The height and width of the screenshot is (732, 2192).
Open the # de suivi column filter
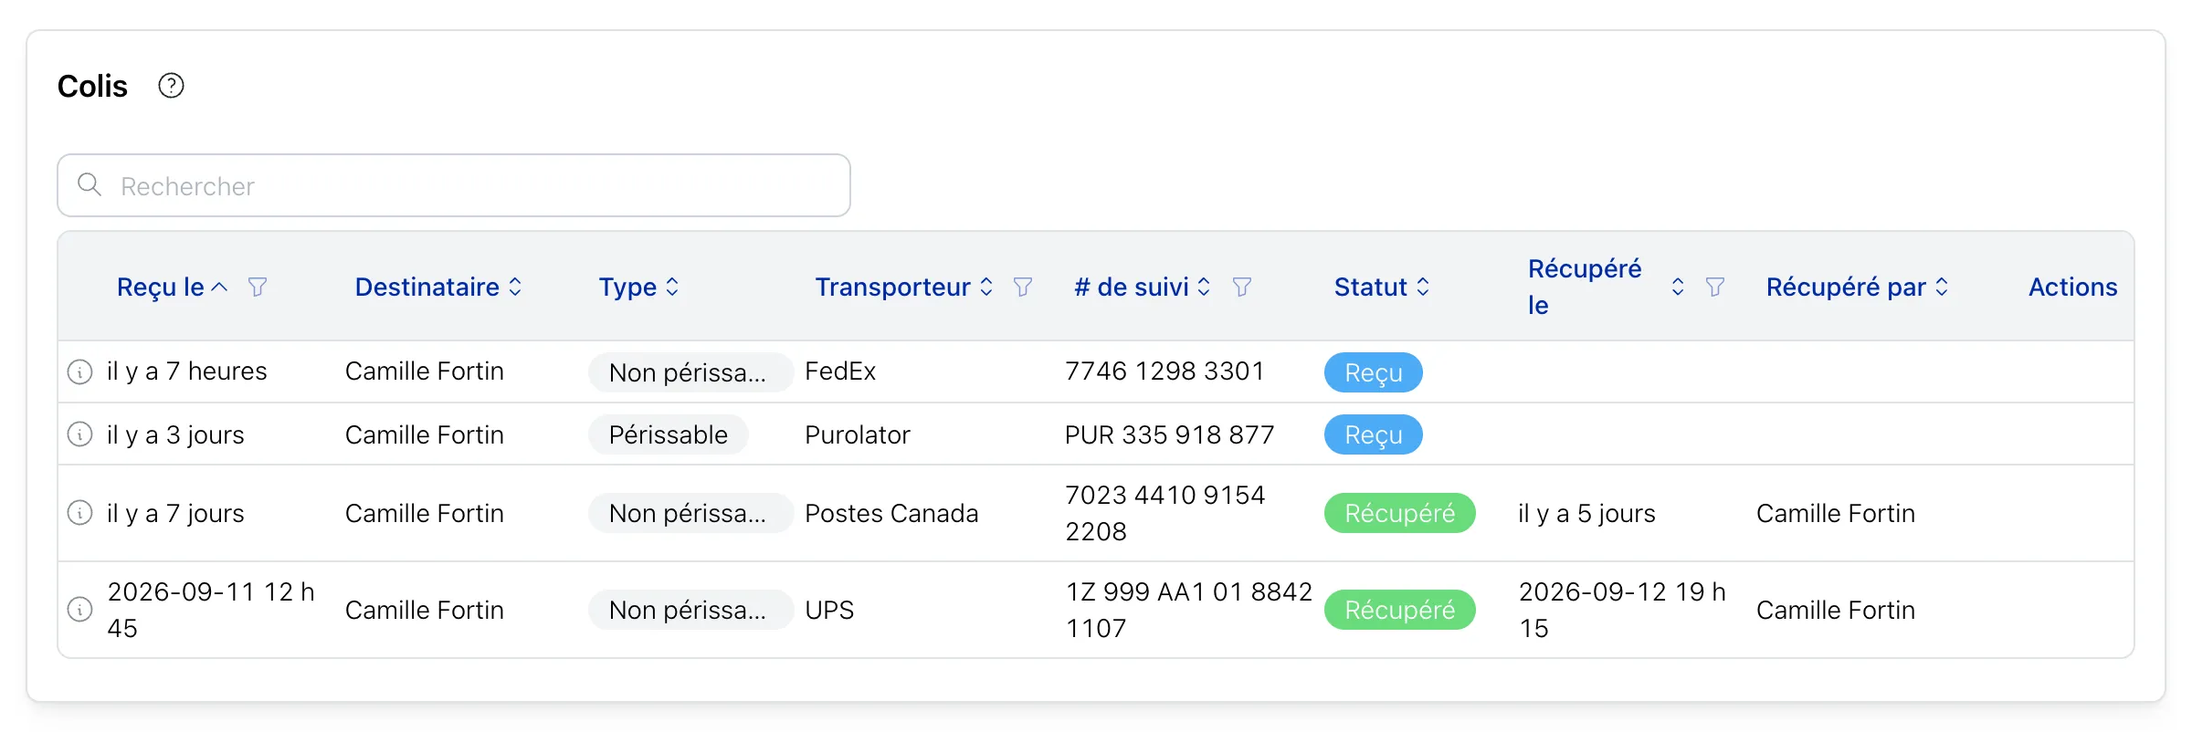[x=1241, y=288]
